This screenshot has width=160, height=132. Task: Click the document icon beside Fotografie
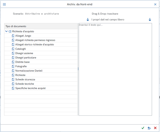coord(13,66)
